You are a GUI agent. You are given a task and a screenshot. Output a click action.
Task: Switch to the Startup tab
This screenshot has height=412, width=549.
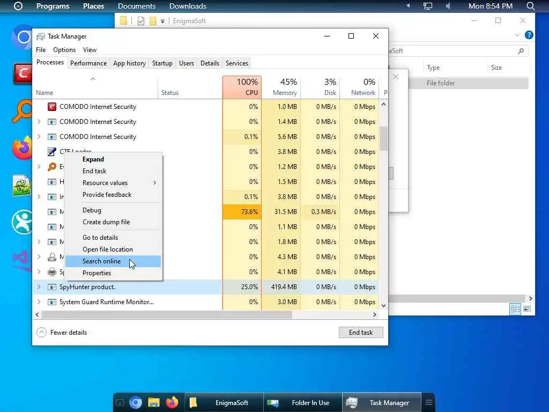162,63
